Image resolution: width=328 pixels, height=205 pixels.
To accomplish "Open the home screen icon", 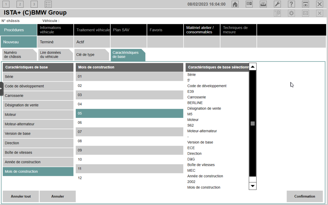I will [x=235, y=4].
